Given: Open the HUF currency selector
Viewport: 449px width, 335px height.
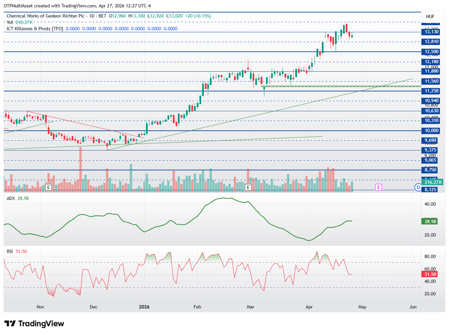Looking at the screenshot, I should (430, 16).
